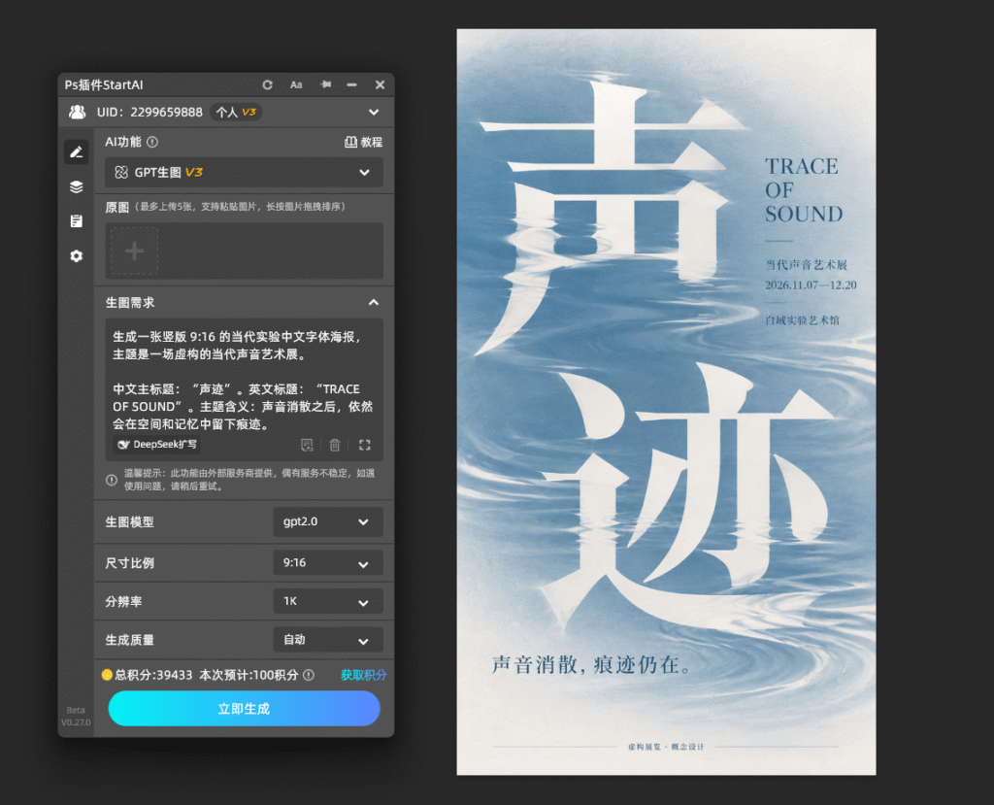Click the GPT icon in function dropdown

point(121,173)
